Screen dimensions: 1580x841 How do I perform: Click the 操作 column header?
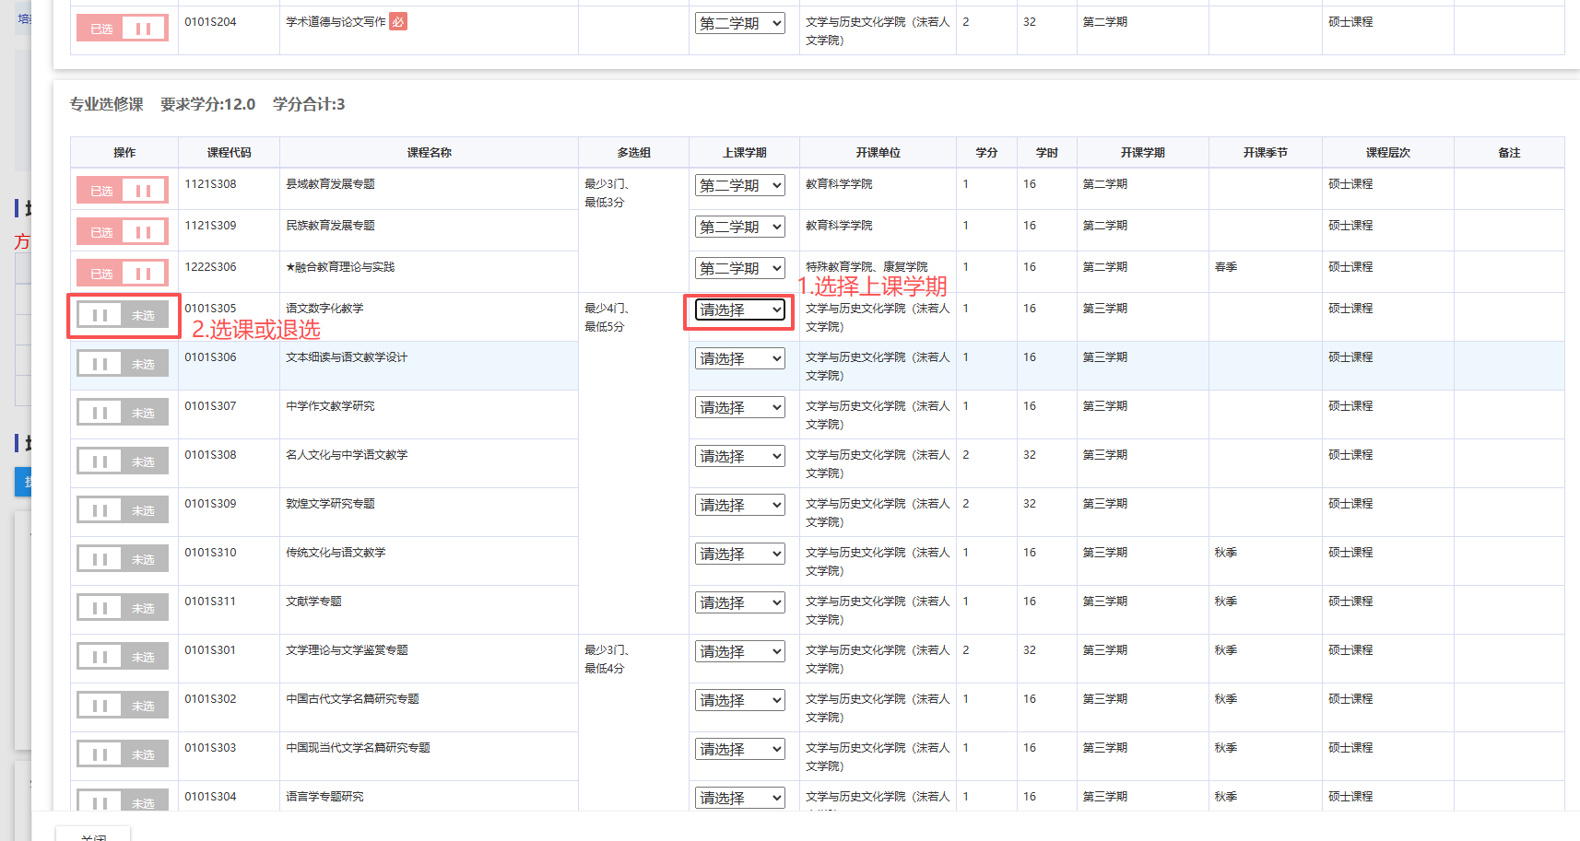124,153
